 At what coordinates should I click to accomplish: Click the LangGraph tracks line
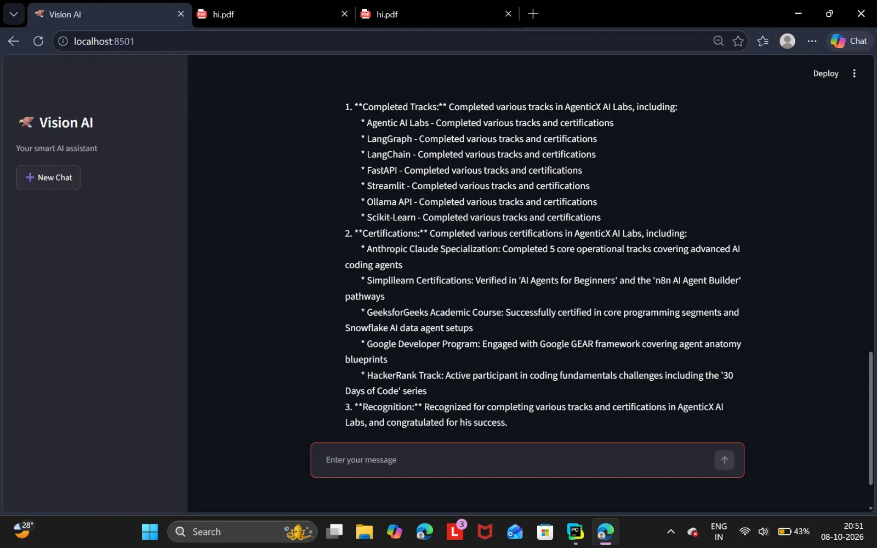(x=479, y=139)
